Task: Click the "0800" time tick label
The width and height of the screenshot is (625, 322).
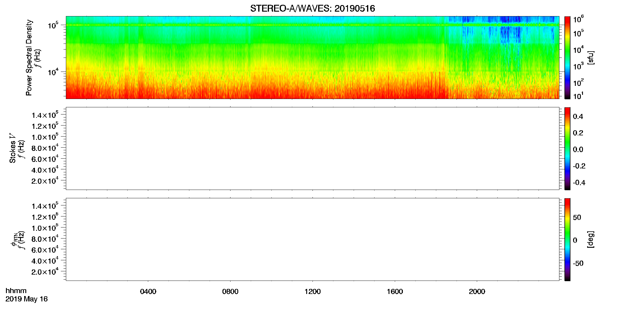Action: click(x=230, y=292)
